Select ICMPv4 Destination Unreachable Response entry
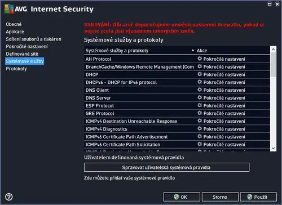This screenshot has height=205, width=282. [x=131, y=121]
